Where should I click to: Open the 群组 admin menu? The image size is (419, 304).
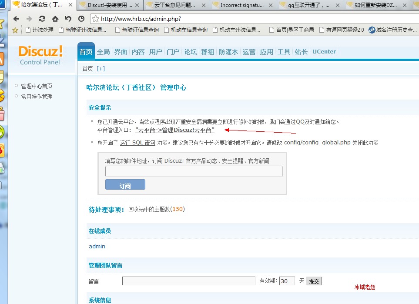[208, 52]
